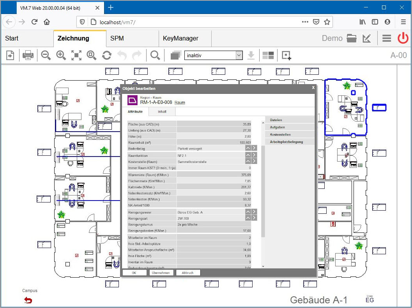The width and height of the screenshot is (412, 308).
Task: Click the red power logout icon
Action: click(403, 38)
